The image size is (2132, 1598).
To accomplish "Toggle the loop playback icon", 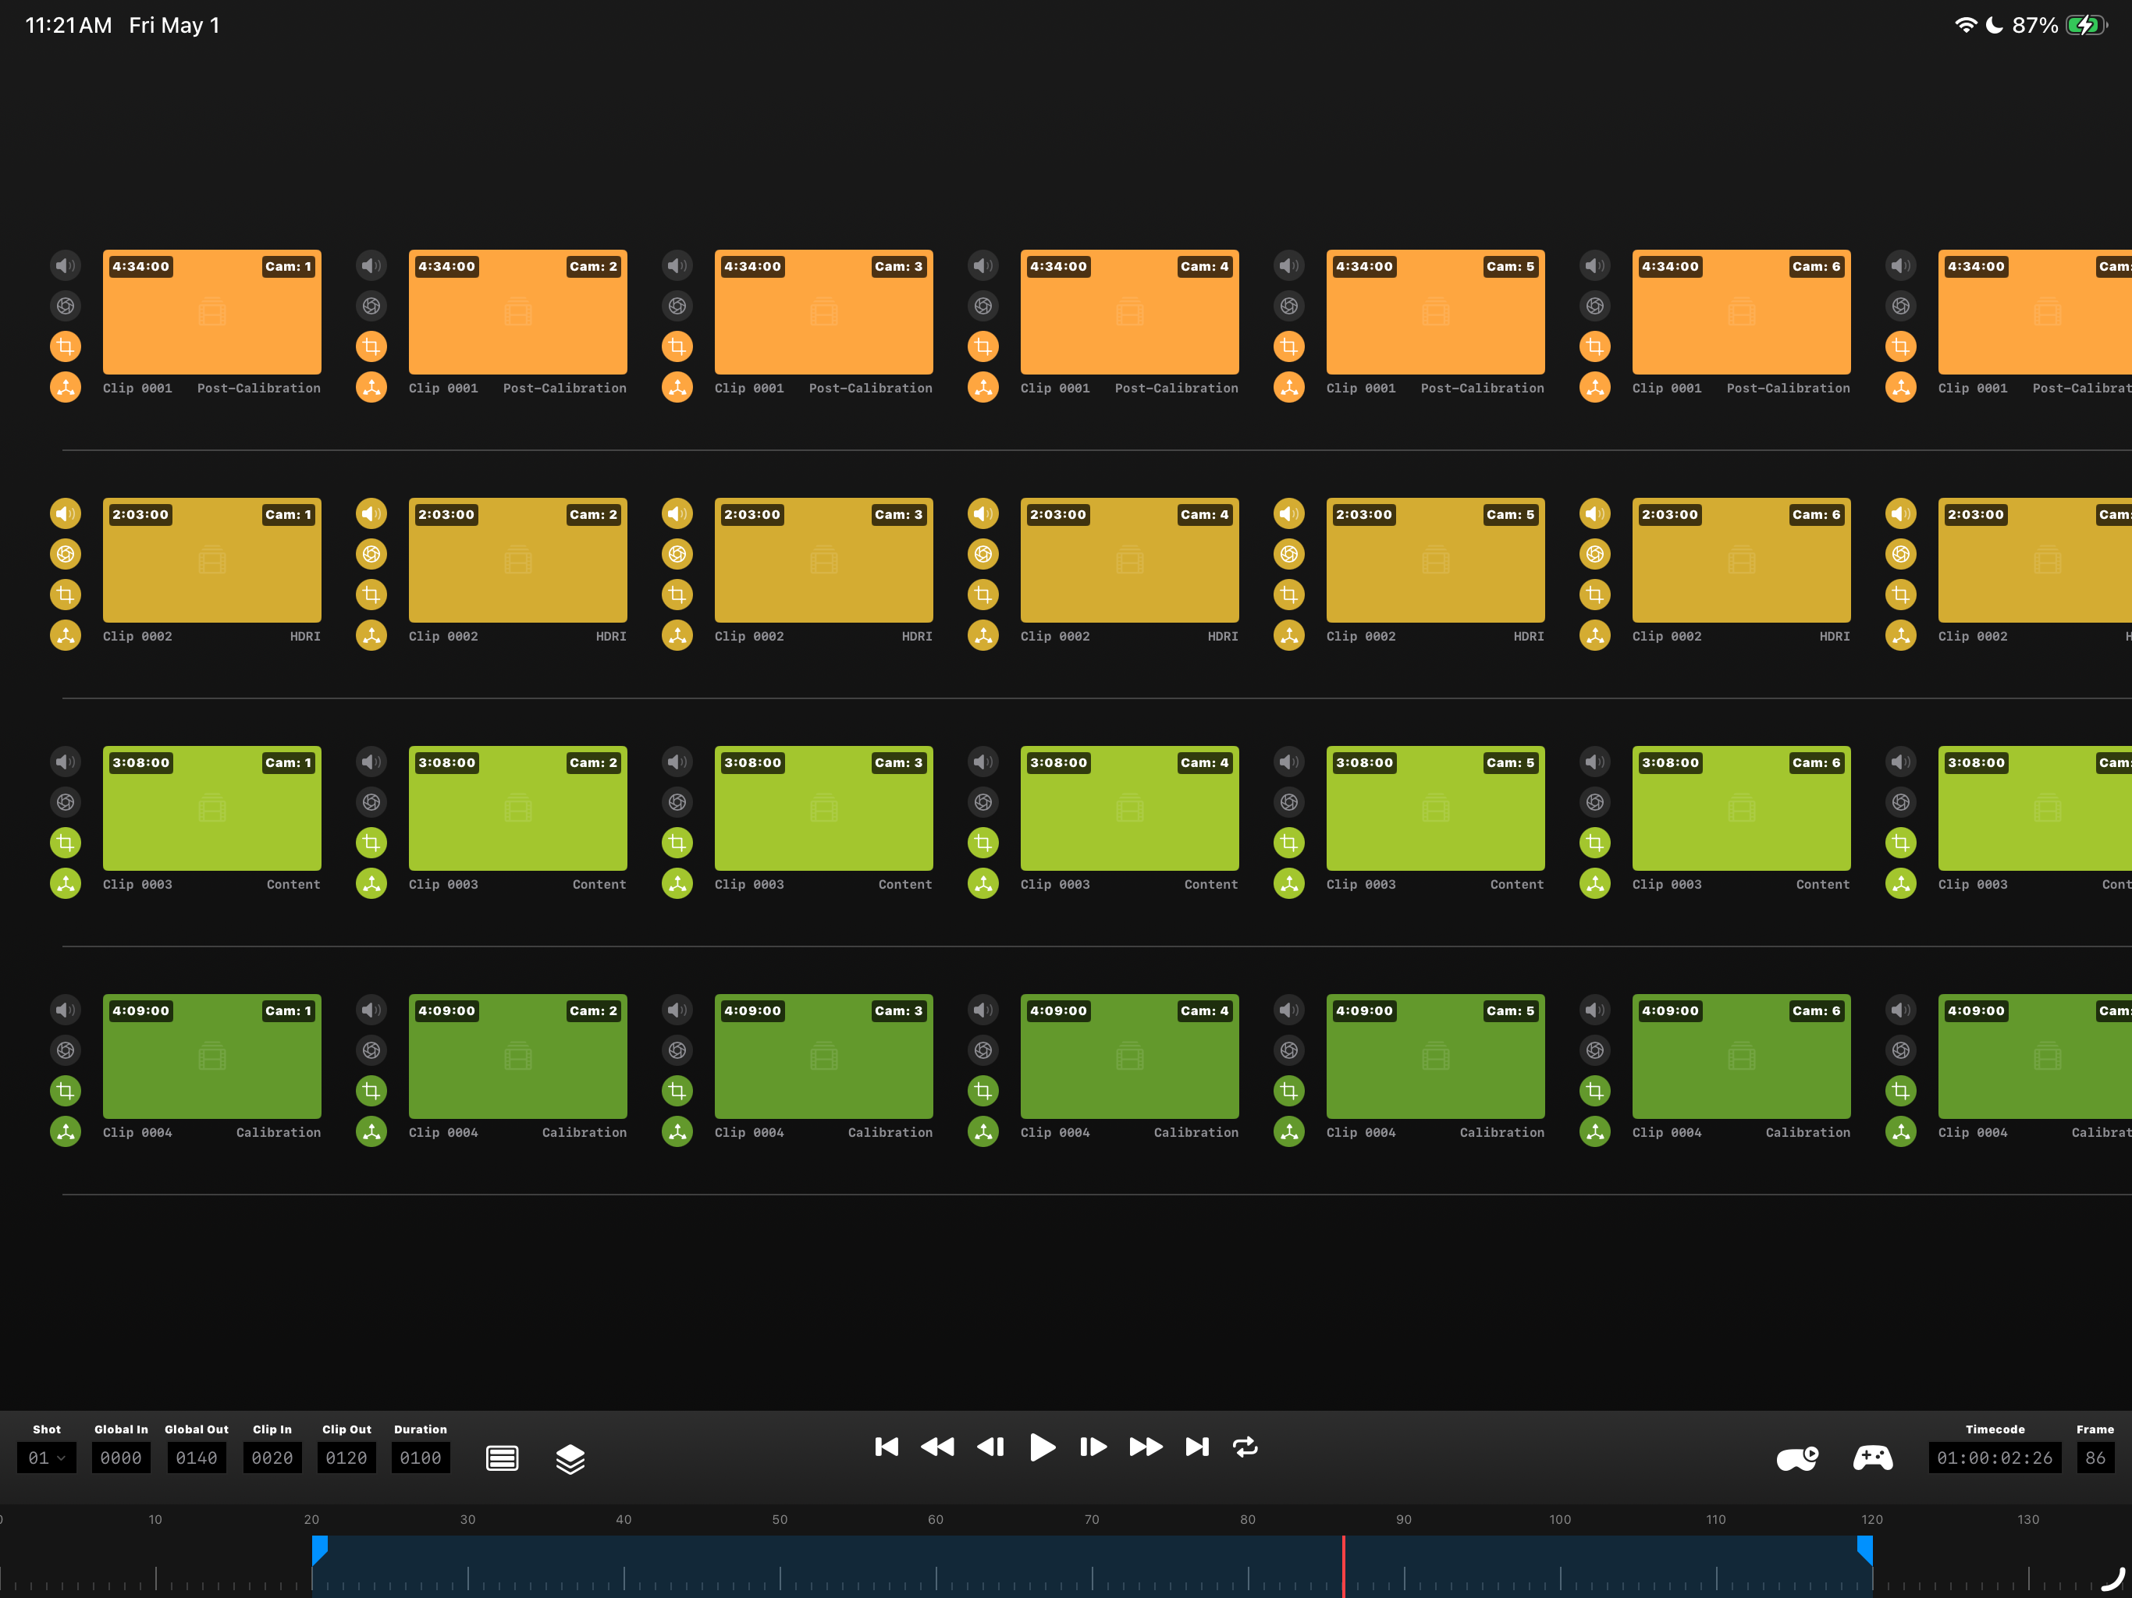I will pos(1245,1447).
